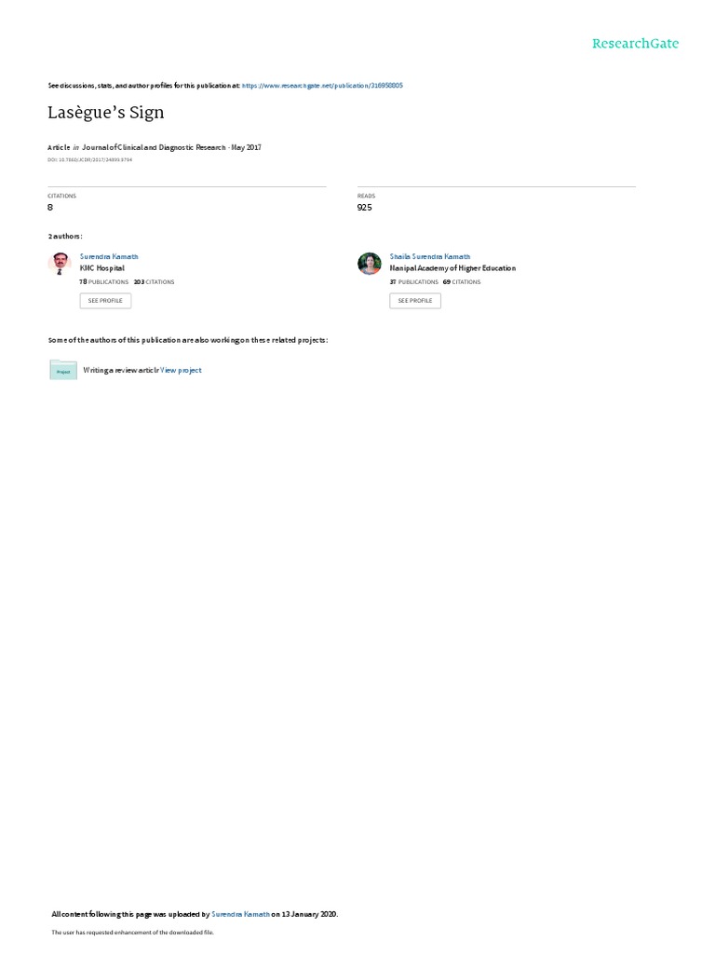Open Shaila Surendra Kamath author name link
Screen dimensions: 715x954
point(430,257)
